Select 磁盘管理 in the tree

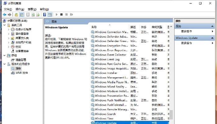coord(21,60)
